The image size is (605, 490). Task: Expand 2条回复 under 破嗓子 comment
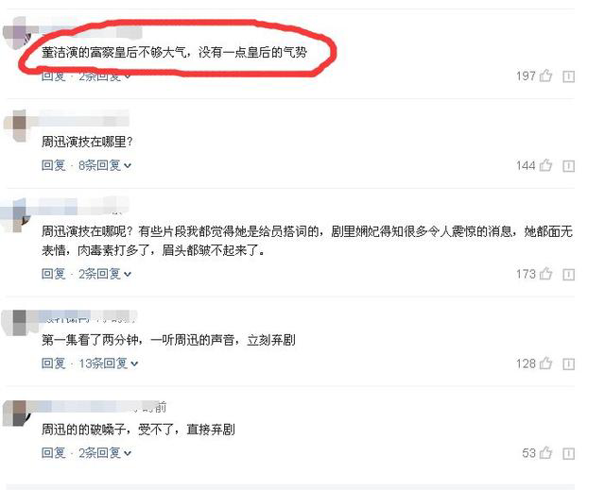tap(105, 452)
